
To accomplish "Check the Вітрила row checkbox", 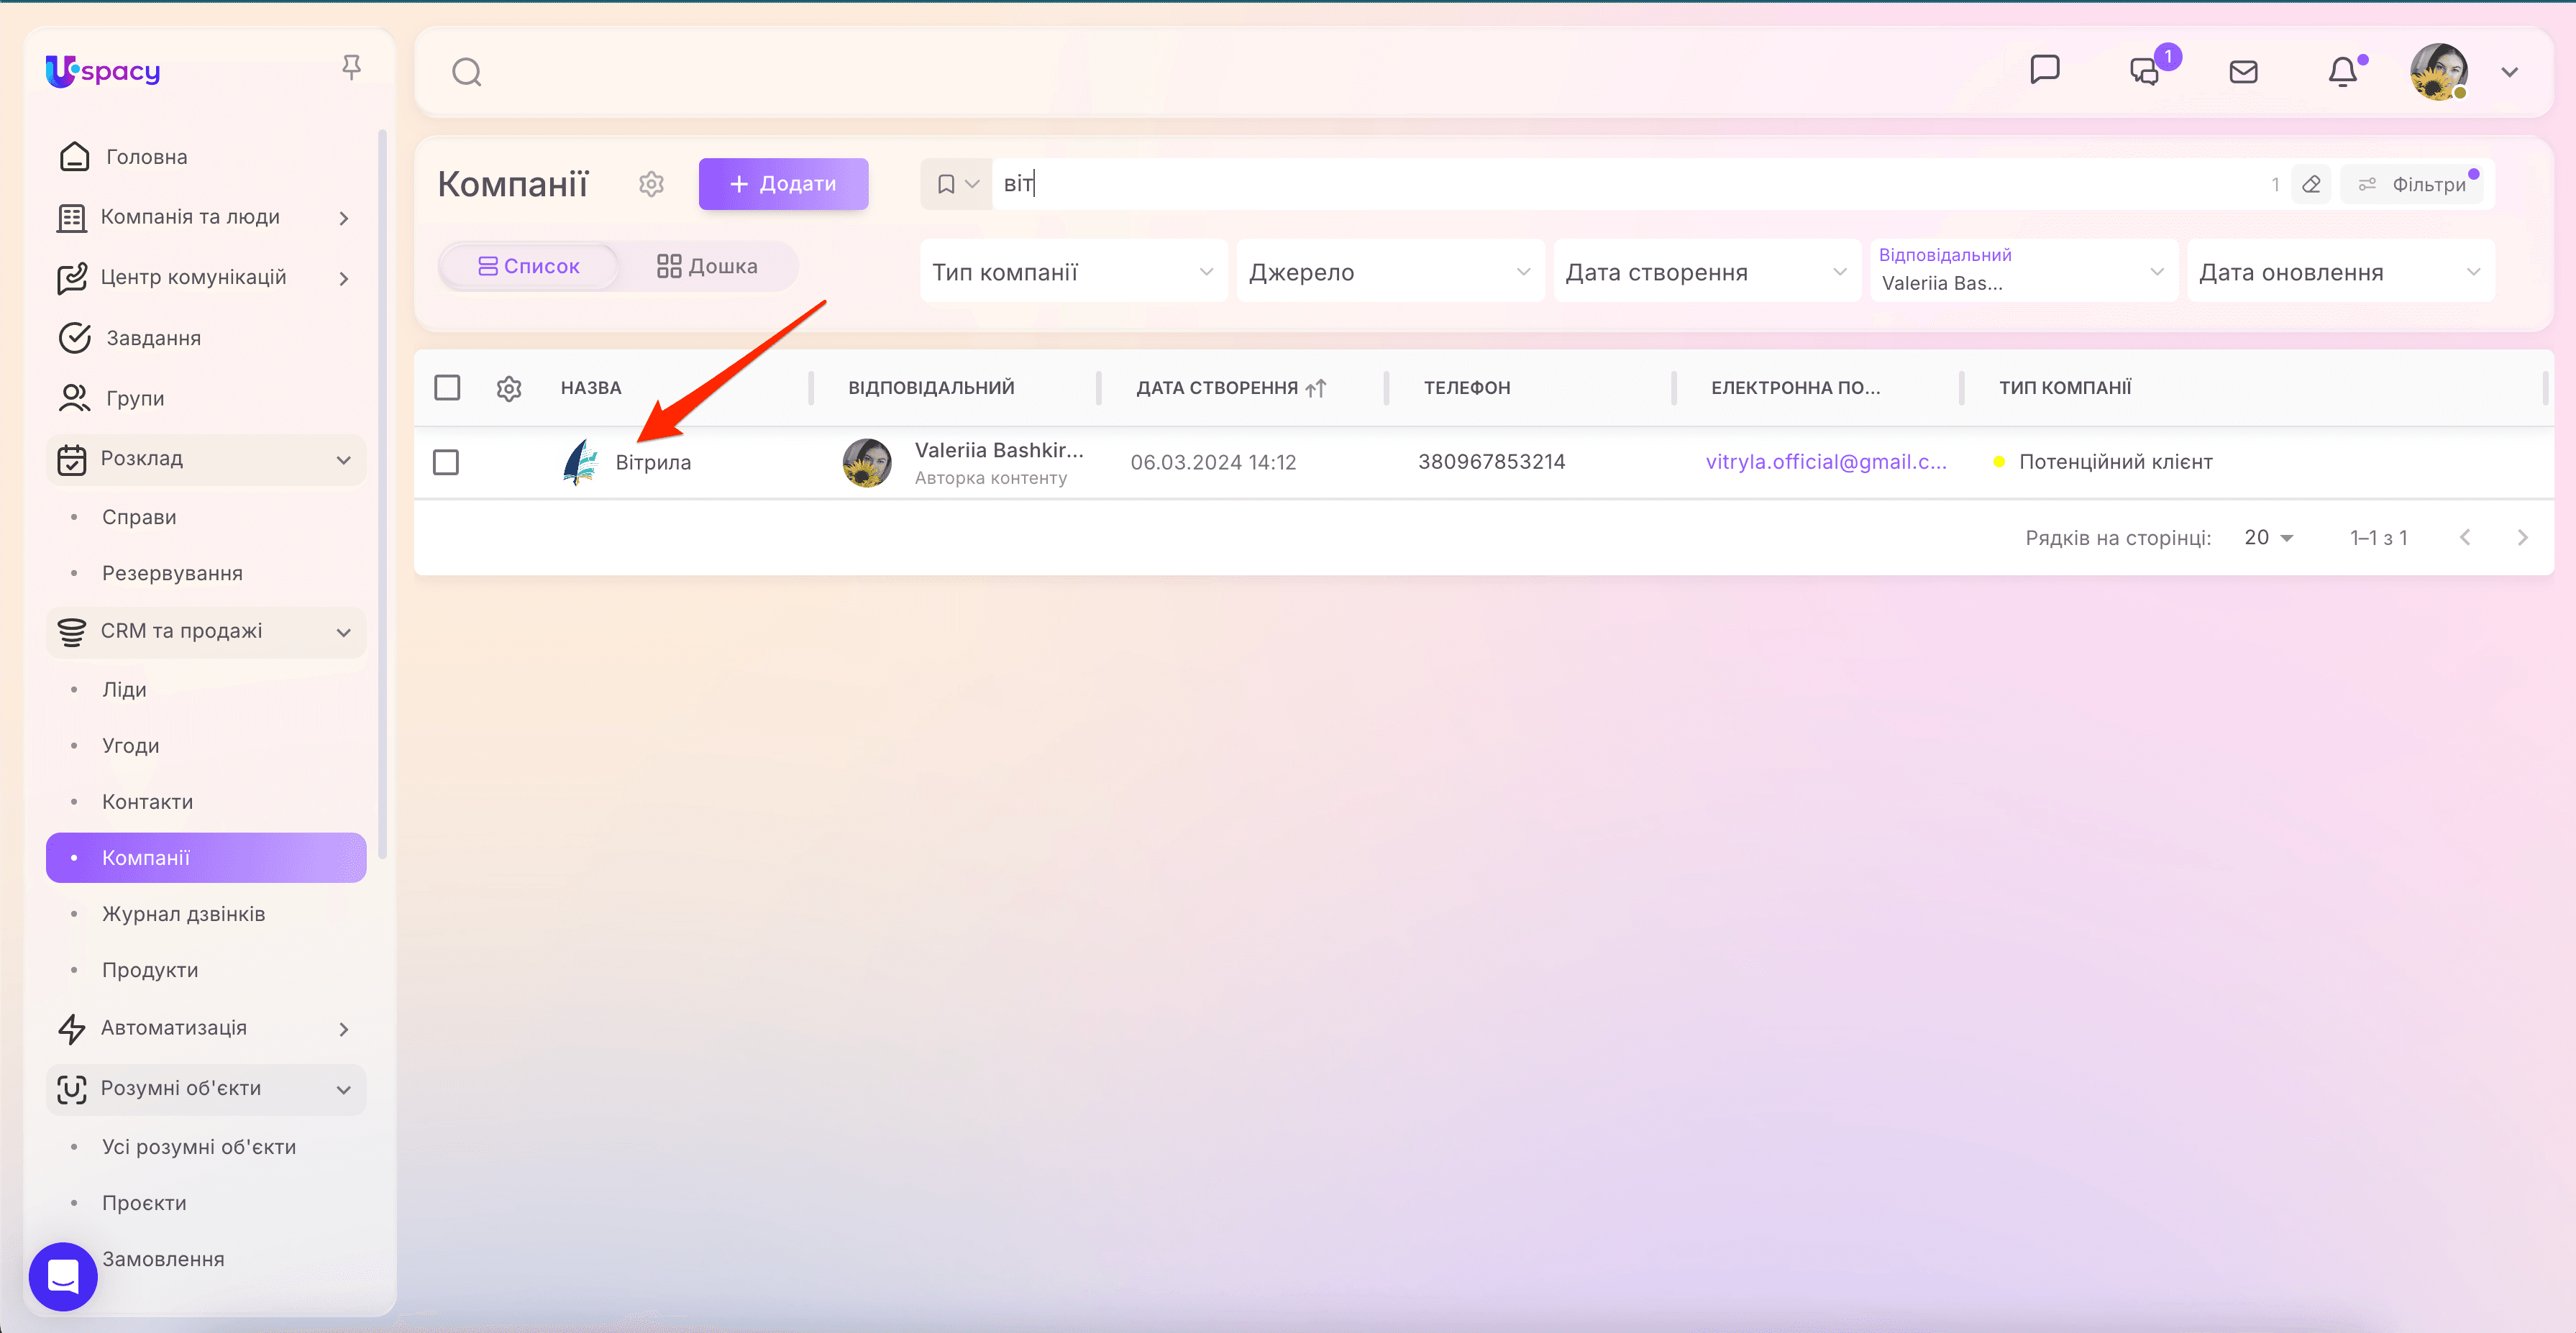I will tap(446, 462).
